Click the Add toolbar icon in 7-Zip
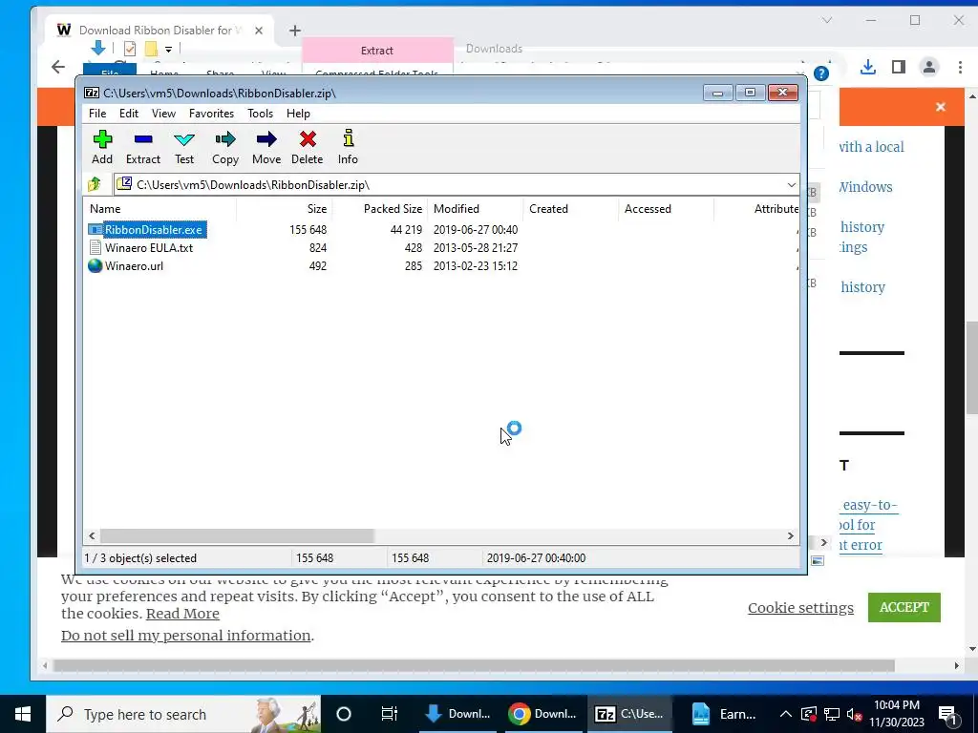This screenshot has width=978, height=733. click(102, 147)
